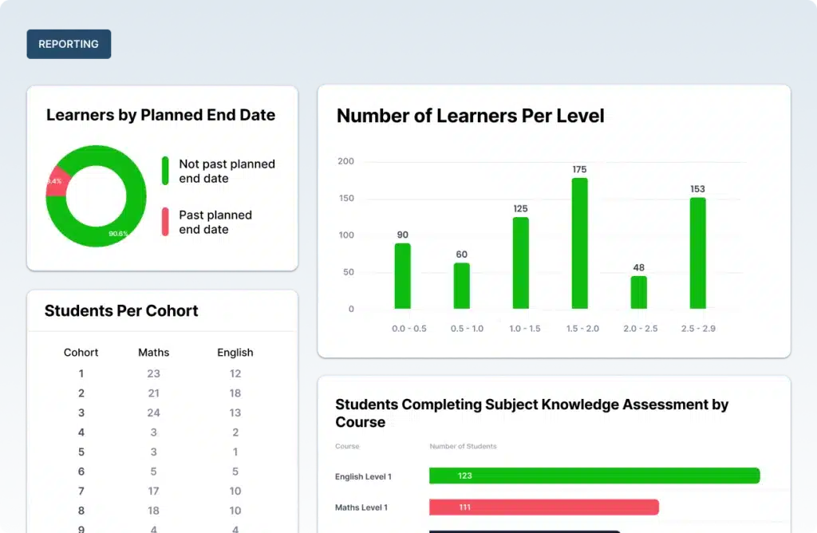The height and width of the screenshot is (533, 817).
Task: Click the English column header
Action: tap(235, 352)
